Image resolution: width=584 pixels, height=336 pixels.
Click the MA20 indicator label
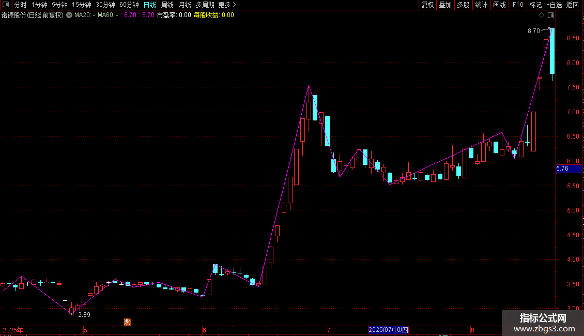[x=84, y=16]
